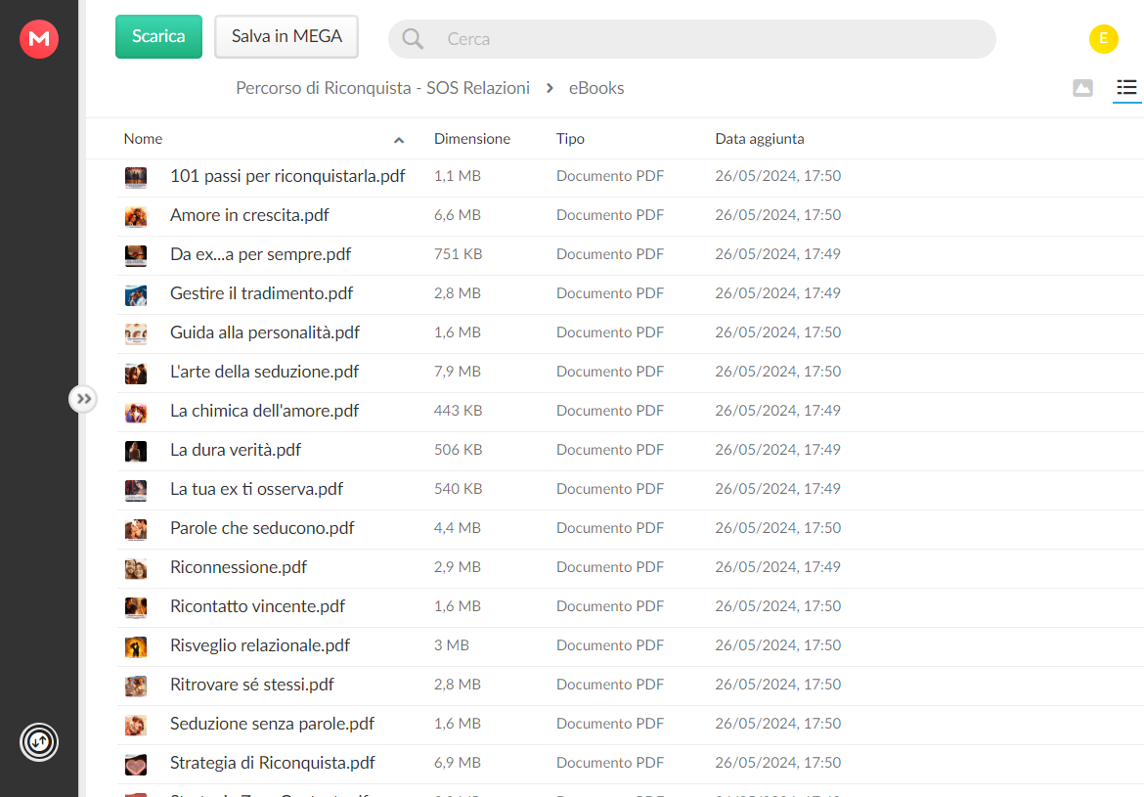Switch to list view
This screenshot has width=1144, height=797.
click(x=1126, y=88)
